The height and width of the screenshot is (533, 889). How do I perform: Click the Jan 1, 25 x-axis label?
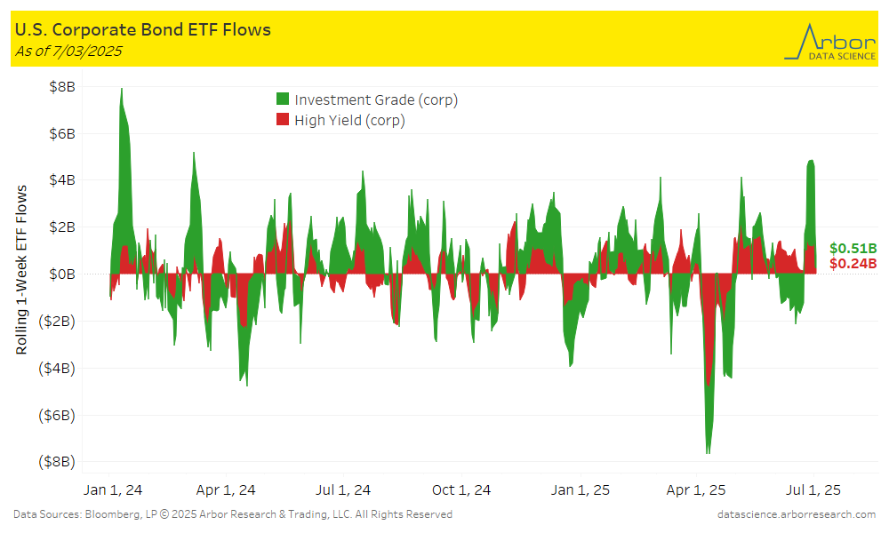point(580,489)
